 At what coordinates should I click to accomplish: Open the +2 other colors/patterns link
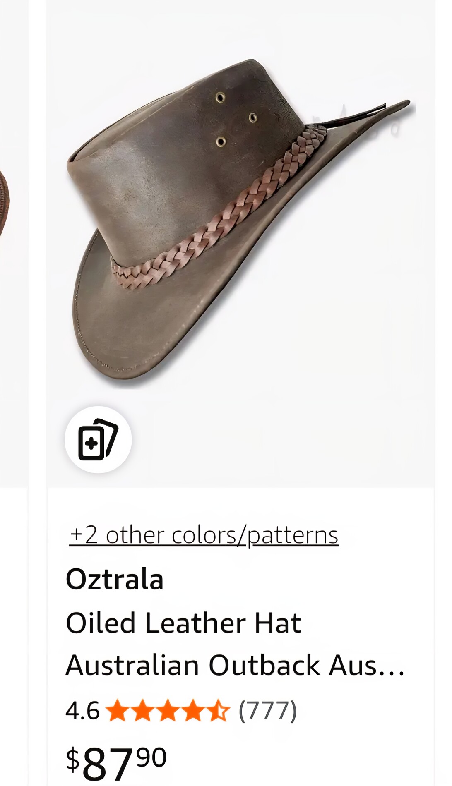(x=204, y=535)
